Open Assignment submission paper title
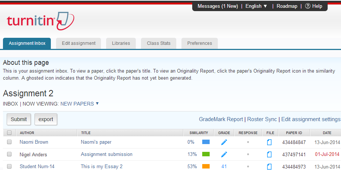 click(106, 154)
